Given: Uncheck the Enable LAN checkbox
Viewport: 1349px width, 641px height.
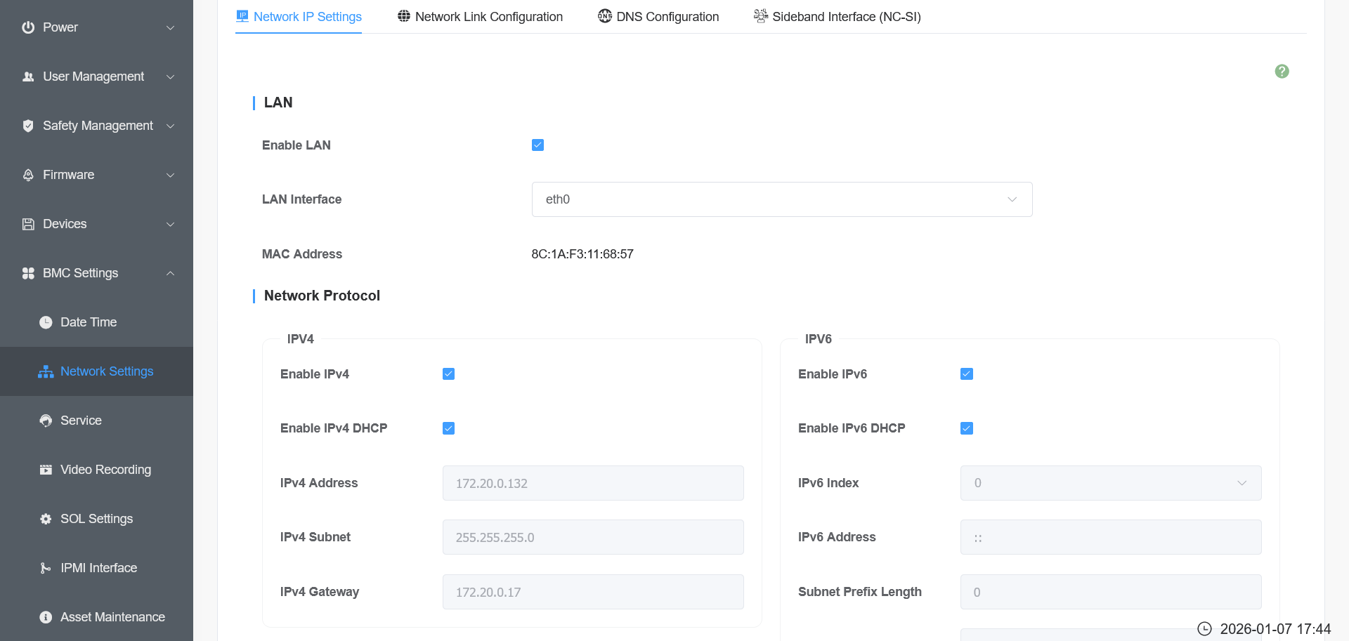Looking at the screenshot, I should [x=537, y=145].
